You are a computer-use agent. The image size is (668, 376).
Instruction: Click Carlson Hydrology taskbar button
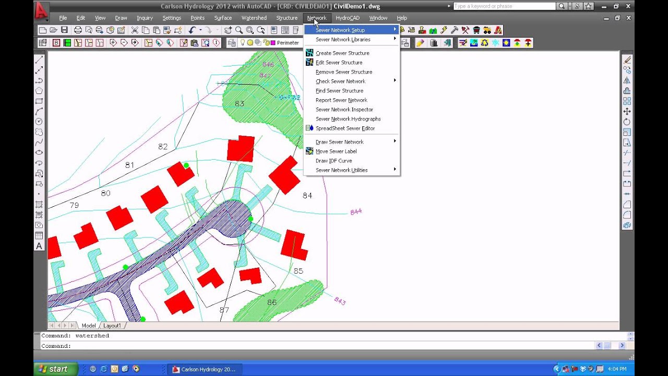click(x=205, y=369)
